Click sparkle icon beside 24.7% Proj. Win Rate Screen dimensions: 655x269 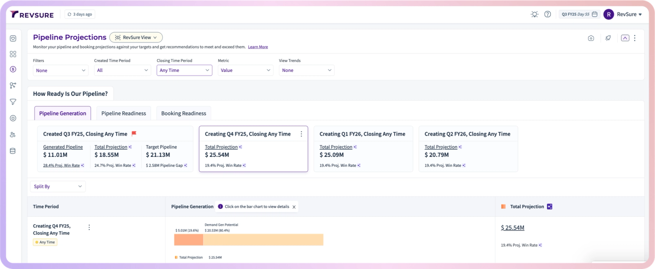(x=134, y=165)
